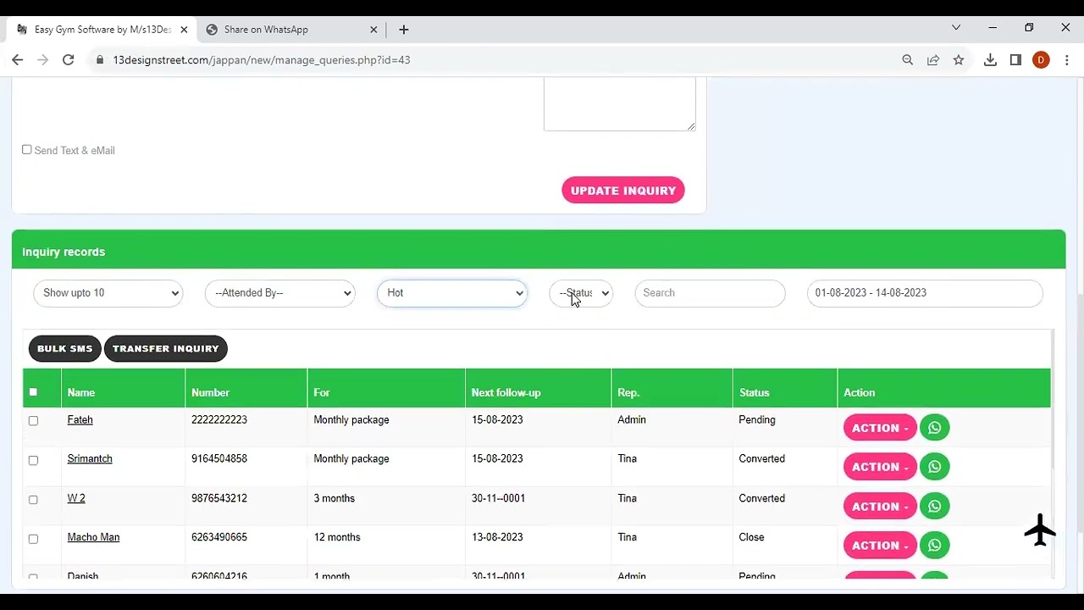
Task: Open WhatsApp chat for W 2 row
Action: [934, 507]
